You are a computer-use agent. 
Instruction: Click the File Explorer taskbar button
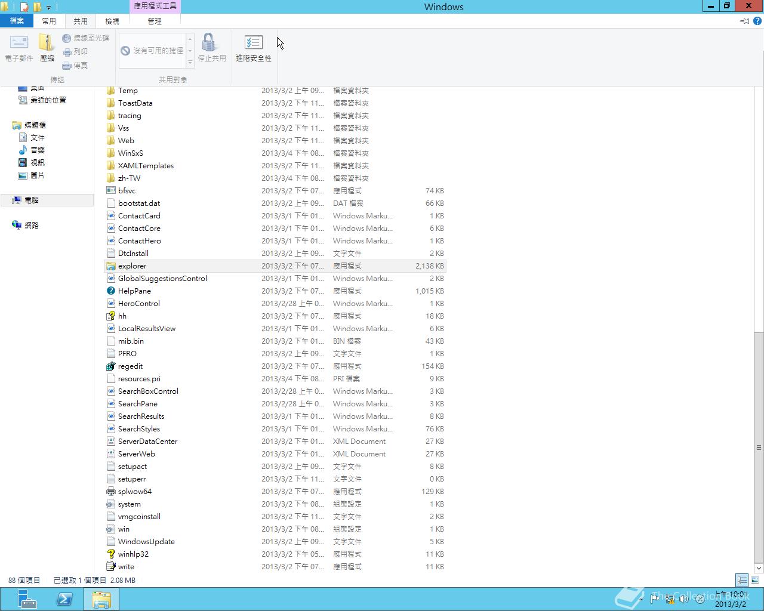(x=101, y=599)
